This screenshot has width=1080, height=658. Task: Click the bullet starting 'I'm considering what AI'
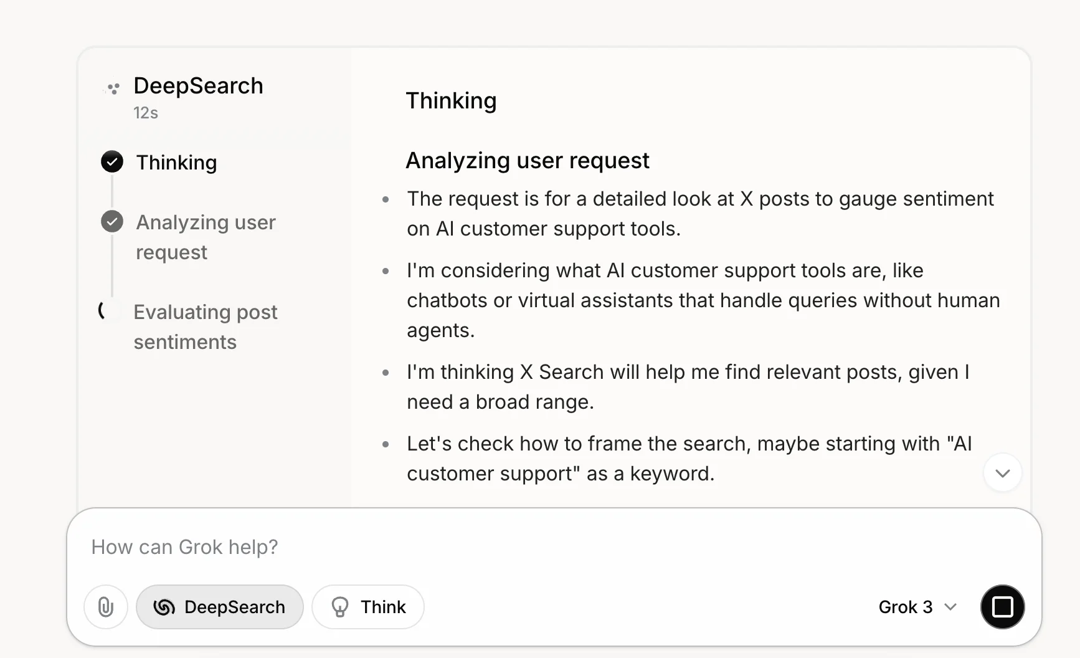[703, 300]
